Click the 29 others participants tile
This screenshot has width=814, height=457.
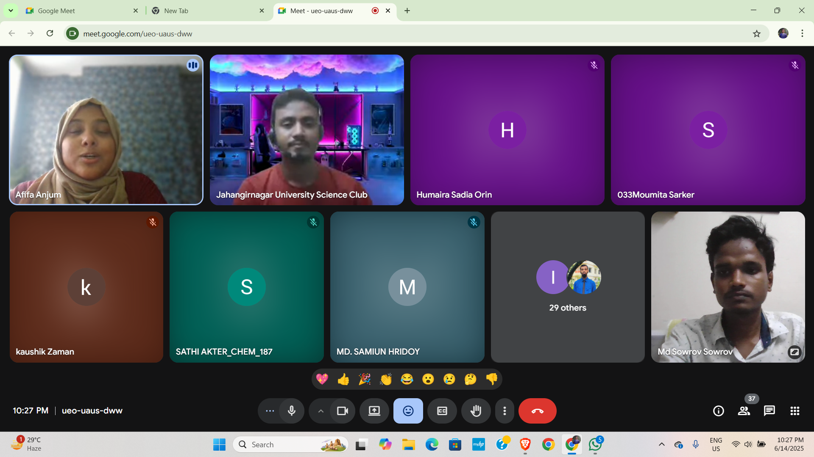[x=568, y=287]
